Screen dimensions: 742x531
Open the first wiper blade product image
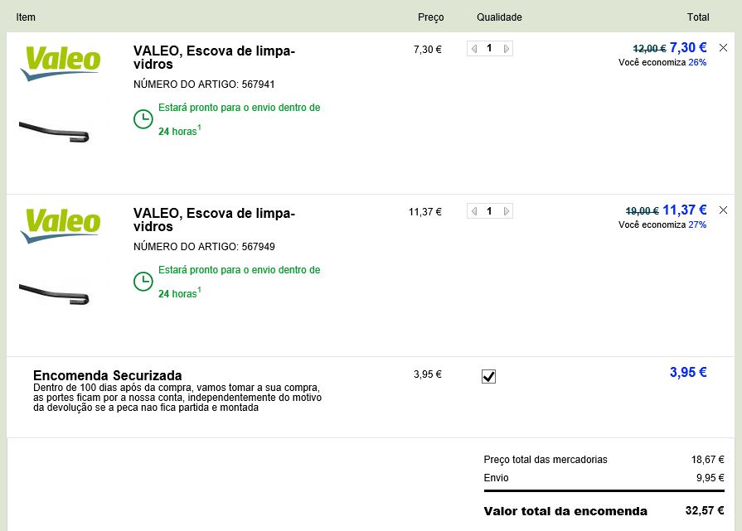(x=54, y=131)
